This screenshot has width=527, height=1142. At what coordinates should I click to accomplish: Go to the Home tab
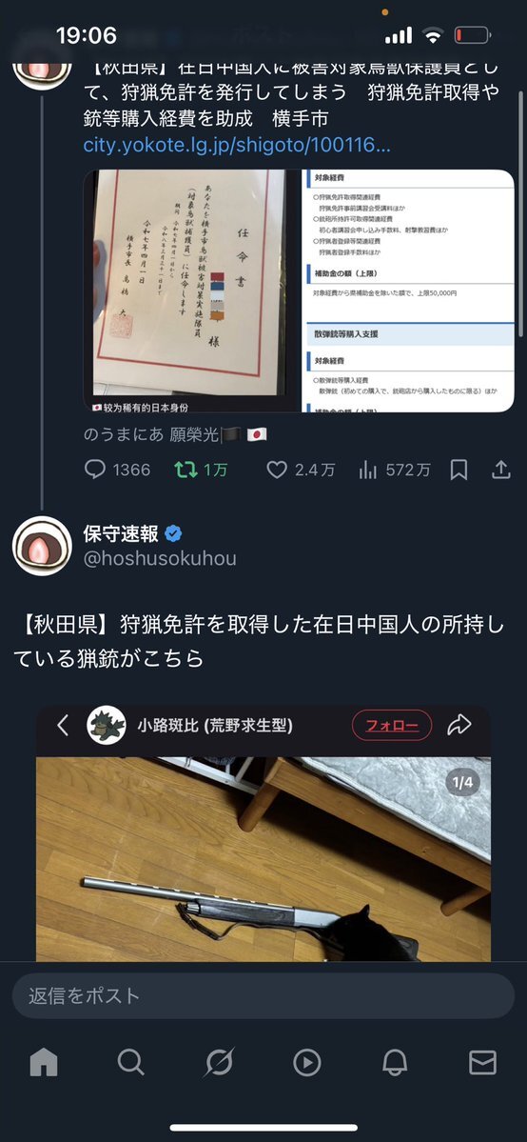tap(44, 1064)
